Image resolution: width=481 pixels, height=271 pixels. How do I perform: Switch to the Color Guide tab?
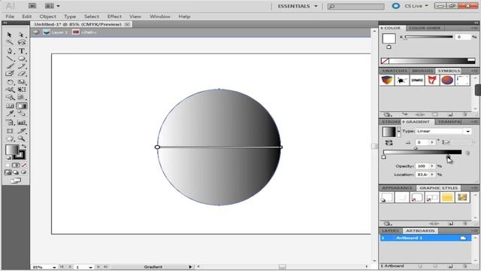point(425,28)
